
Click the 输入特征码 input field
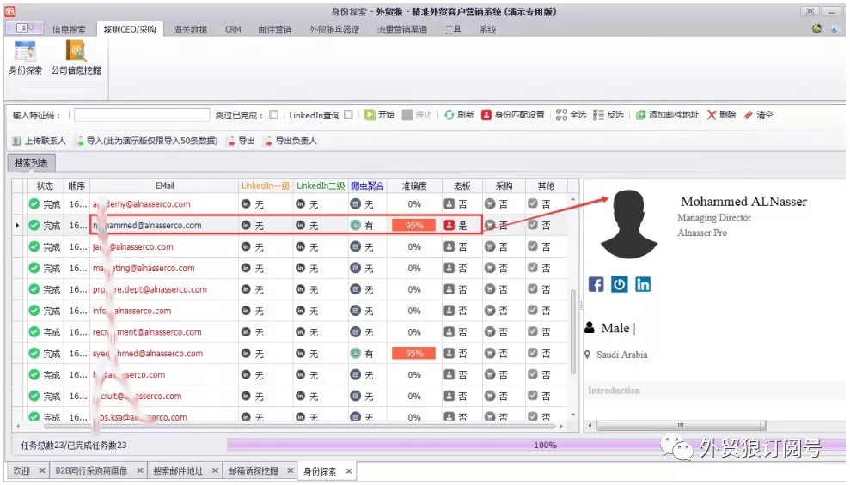coord(142,115)
